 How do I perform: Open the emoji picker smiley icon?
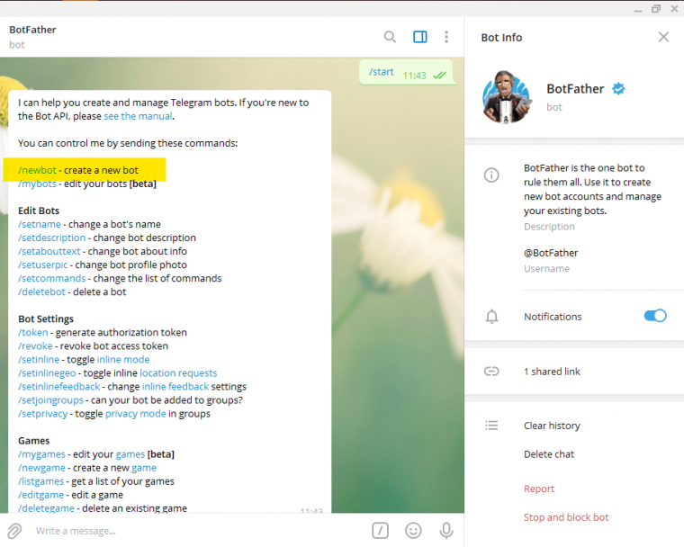pos(413,531)
